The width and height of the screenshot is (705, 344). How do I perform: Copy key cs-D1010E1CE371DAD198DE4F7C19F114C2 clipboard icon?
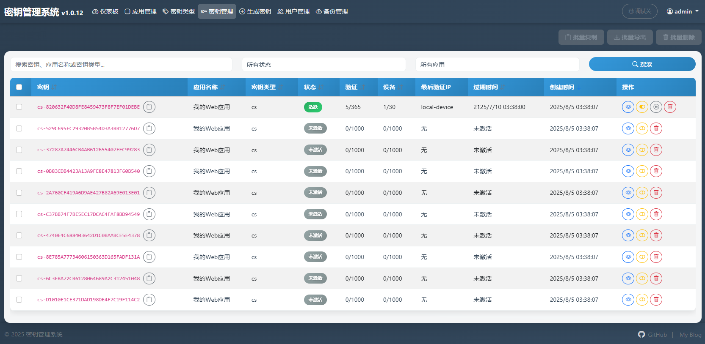coord(149,300)
